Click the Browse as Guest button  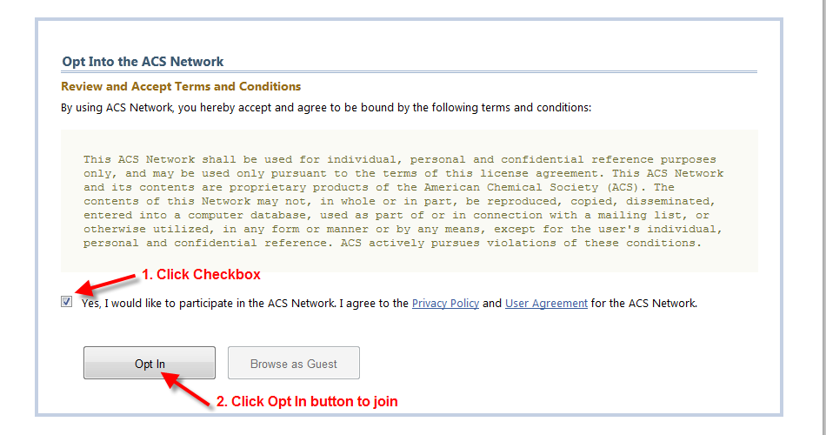tap(294, 364)
